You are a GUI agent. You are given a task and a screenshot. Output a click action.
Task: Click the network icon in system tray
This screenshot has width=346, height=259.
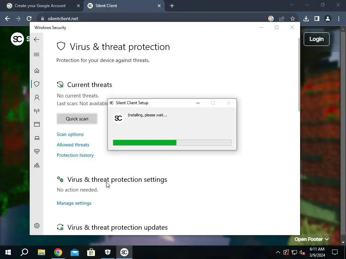pyautogui.click(x=294, y=252)
